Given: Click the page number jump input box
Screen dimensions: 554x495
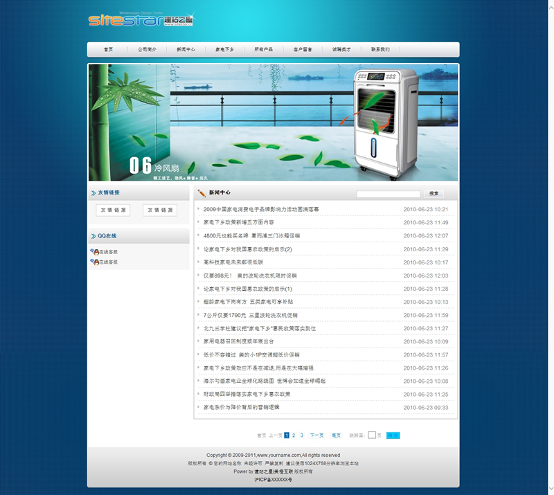Looking at the screenshot, I should (x=372, y=435).
